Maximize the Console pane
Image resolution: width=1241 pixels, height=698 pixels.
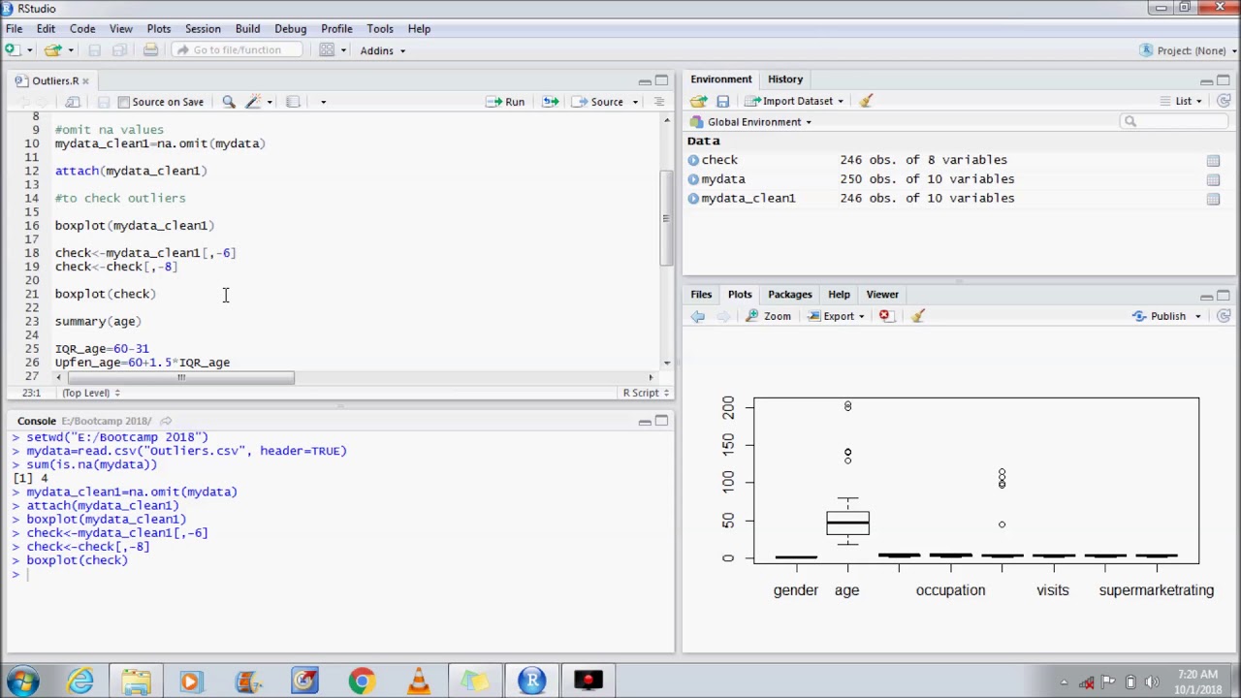661,421
